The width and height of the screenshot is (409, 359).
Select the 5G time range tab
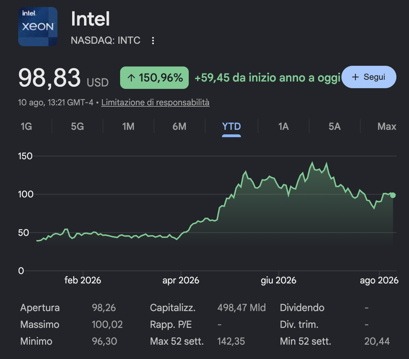[77, 126]
